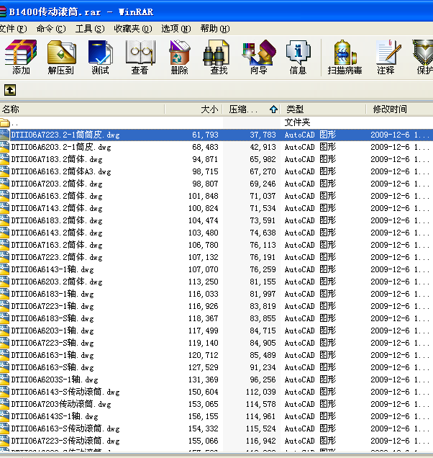Click packed size value 42,913
Viewport: 433px width, 458px height.
(263, 147)
